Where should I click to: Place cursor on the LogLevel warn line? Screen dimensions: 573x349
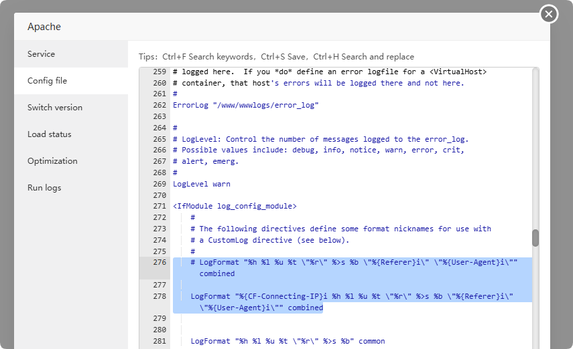coord(201,184)
